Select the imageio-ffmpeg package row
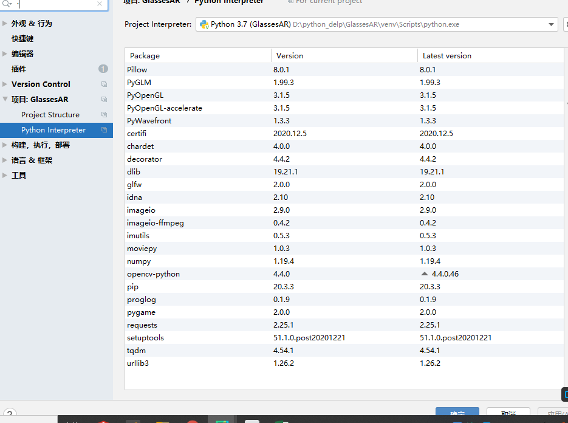Viewport: 568px width, 423px height. pos(344,223)
